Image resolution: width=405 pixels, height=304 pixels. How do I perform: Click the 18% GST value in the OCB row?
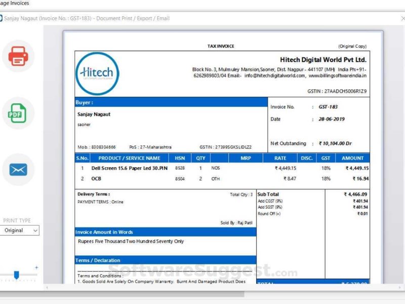[x=326, y=179]
